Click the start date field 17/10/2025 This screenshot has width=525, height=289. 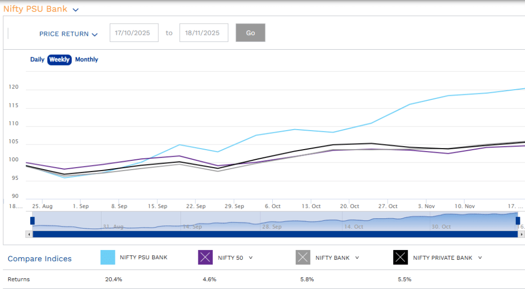[x=133, y=33]
